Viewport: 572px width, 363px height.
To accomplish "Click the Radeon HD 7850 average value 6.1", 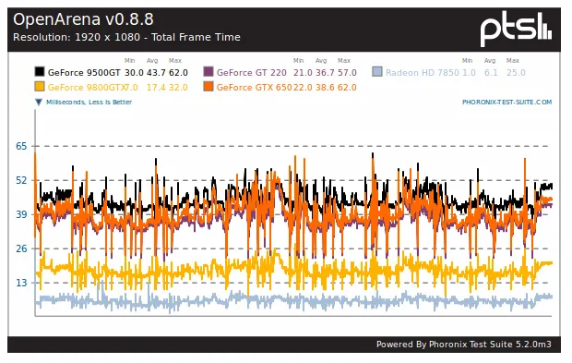I will (491, 73).
